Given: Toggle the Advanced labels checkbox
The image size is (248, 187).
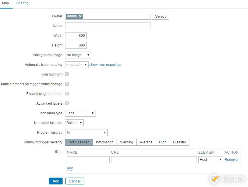Looking at the screenshot, I should pyautogui.click(x=67, y=103).
